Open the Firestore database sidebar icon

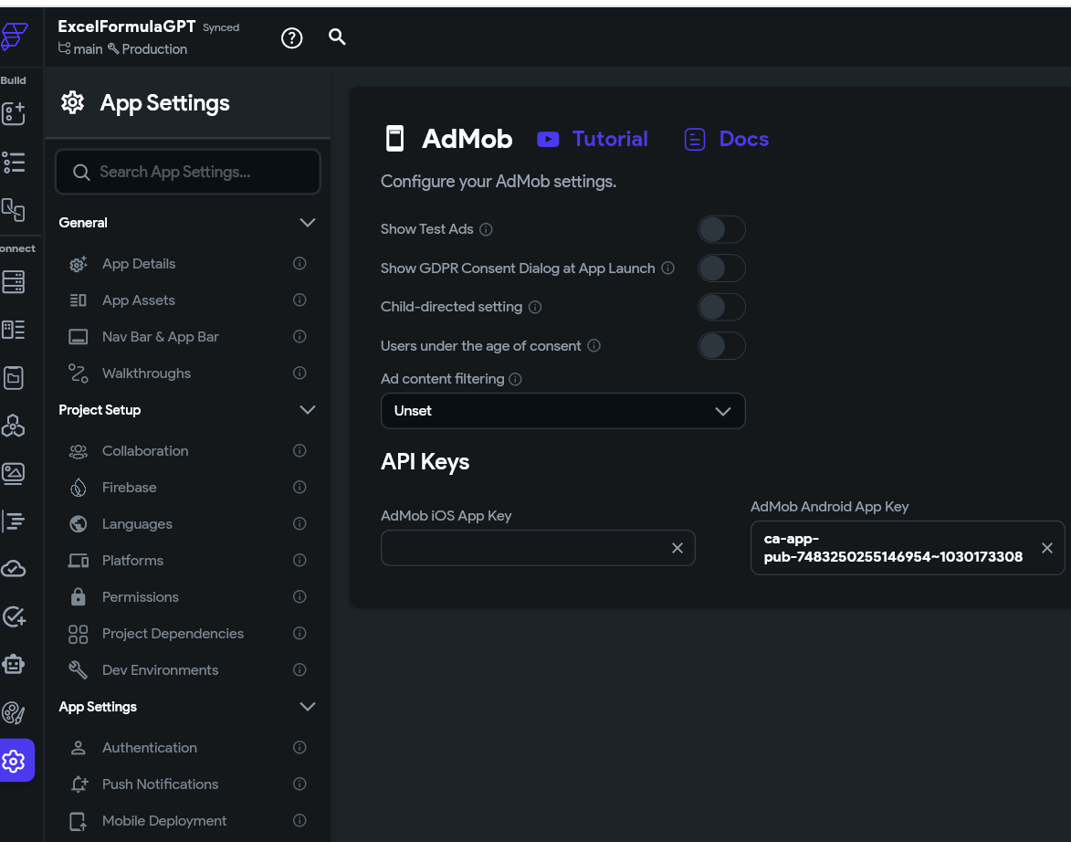[14, 281]
